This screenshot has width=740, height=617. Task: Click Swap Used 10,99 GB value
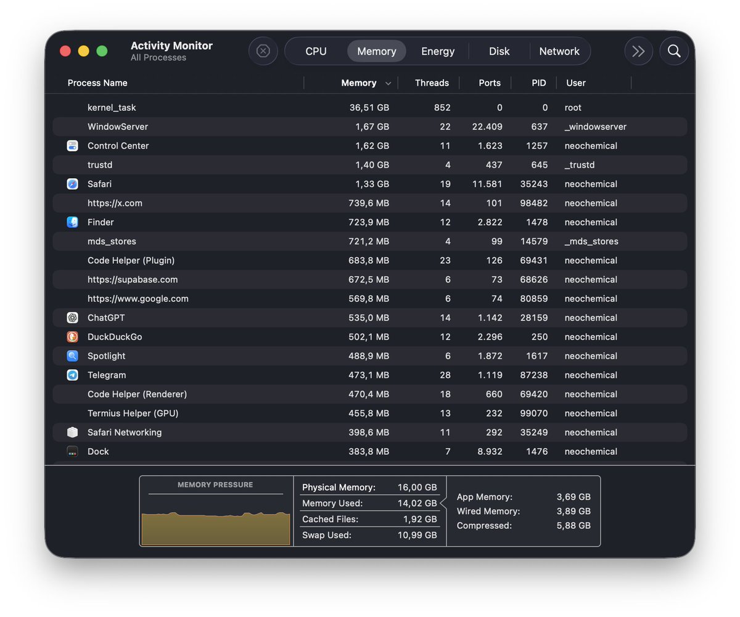click(x=417, y=536)
